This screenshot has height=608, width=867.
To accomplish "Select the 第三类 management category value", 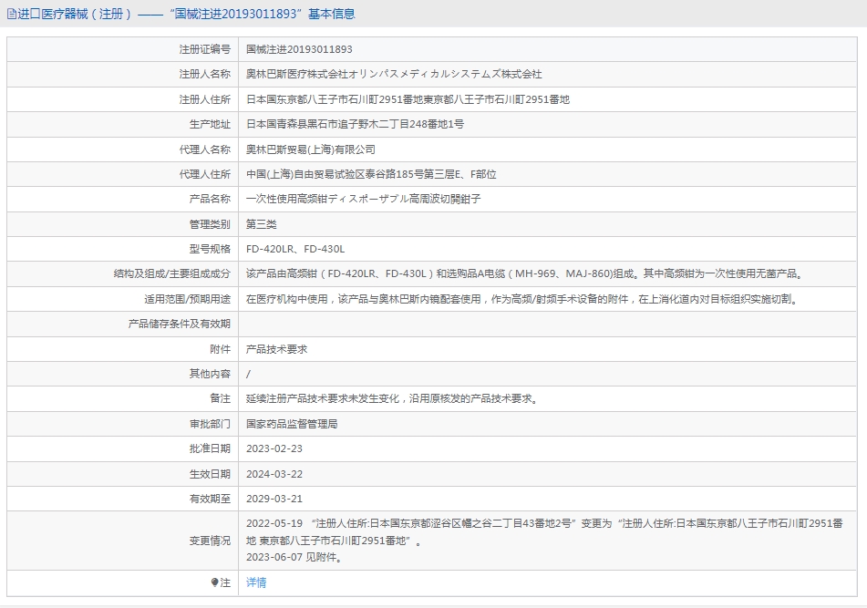I will click(x=261, y=224).
